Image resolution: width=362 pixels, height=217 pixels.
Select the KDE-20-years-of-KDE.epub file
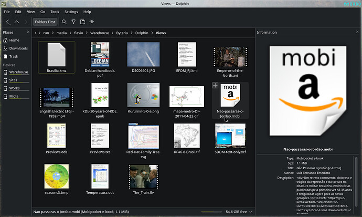100,95
